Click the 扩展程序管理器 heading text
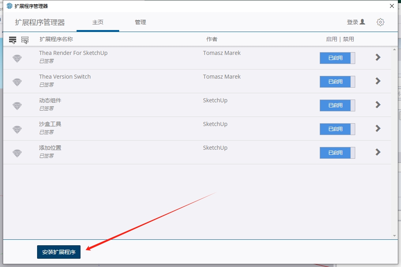401x267 pixels. pos(40,23)
